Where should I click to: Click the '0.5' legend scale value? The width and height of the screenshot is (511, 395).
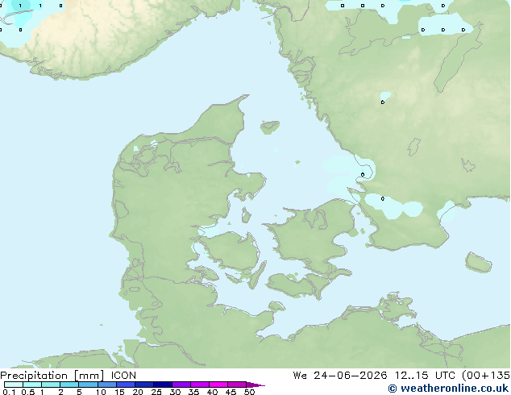pos(28,392)
